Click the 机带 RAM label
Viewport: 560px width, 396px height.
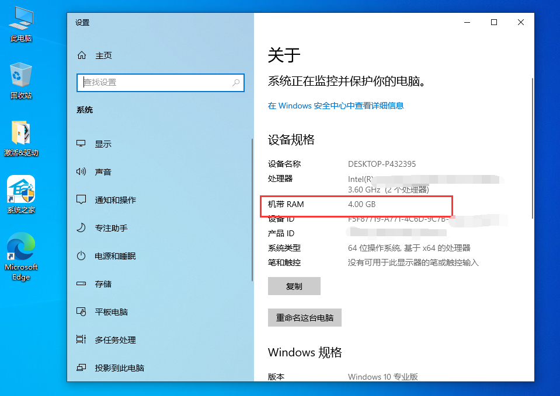[x=286, y=205]
